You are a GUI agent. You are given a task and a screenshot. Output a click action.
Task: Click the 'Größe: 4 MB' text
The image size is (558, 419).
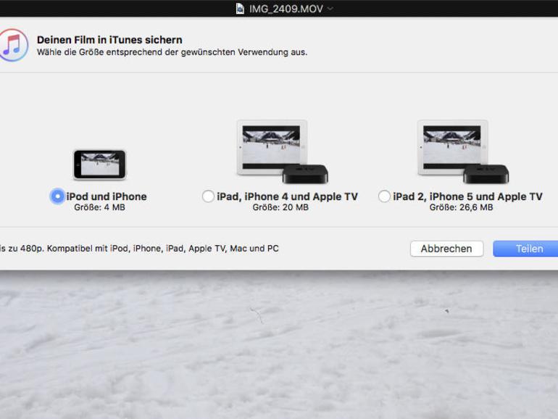(100, 207)
